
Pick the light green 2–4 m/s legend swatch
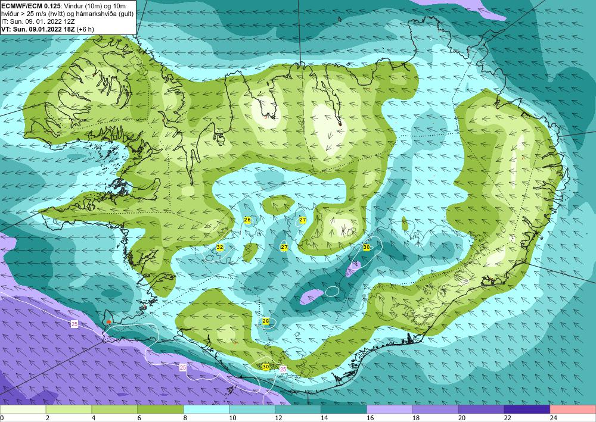click(69, 410)
